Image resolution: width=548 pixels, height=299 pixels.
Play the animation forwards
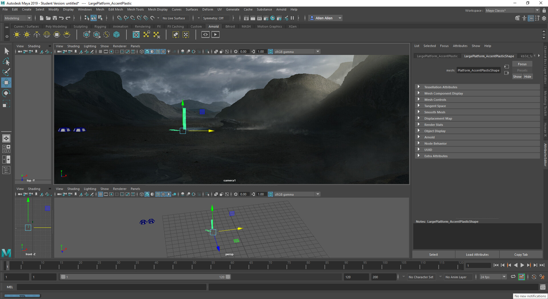tap(522, 265)
